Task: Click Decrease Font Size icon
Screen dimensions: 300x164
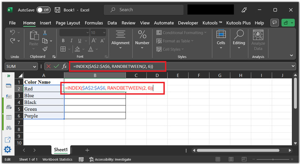Action: click(x=102, y=41)
